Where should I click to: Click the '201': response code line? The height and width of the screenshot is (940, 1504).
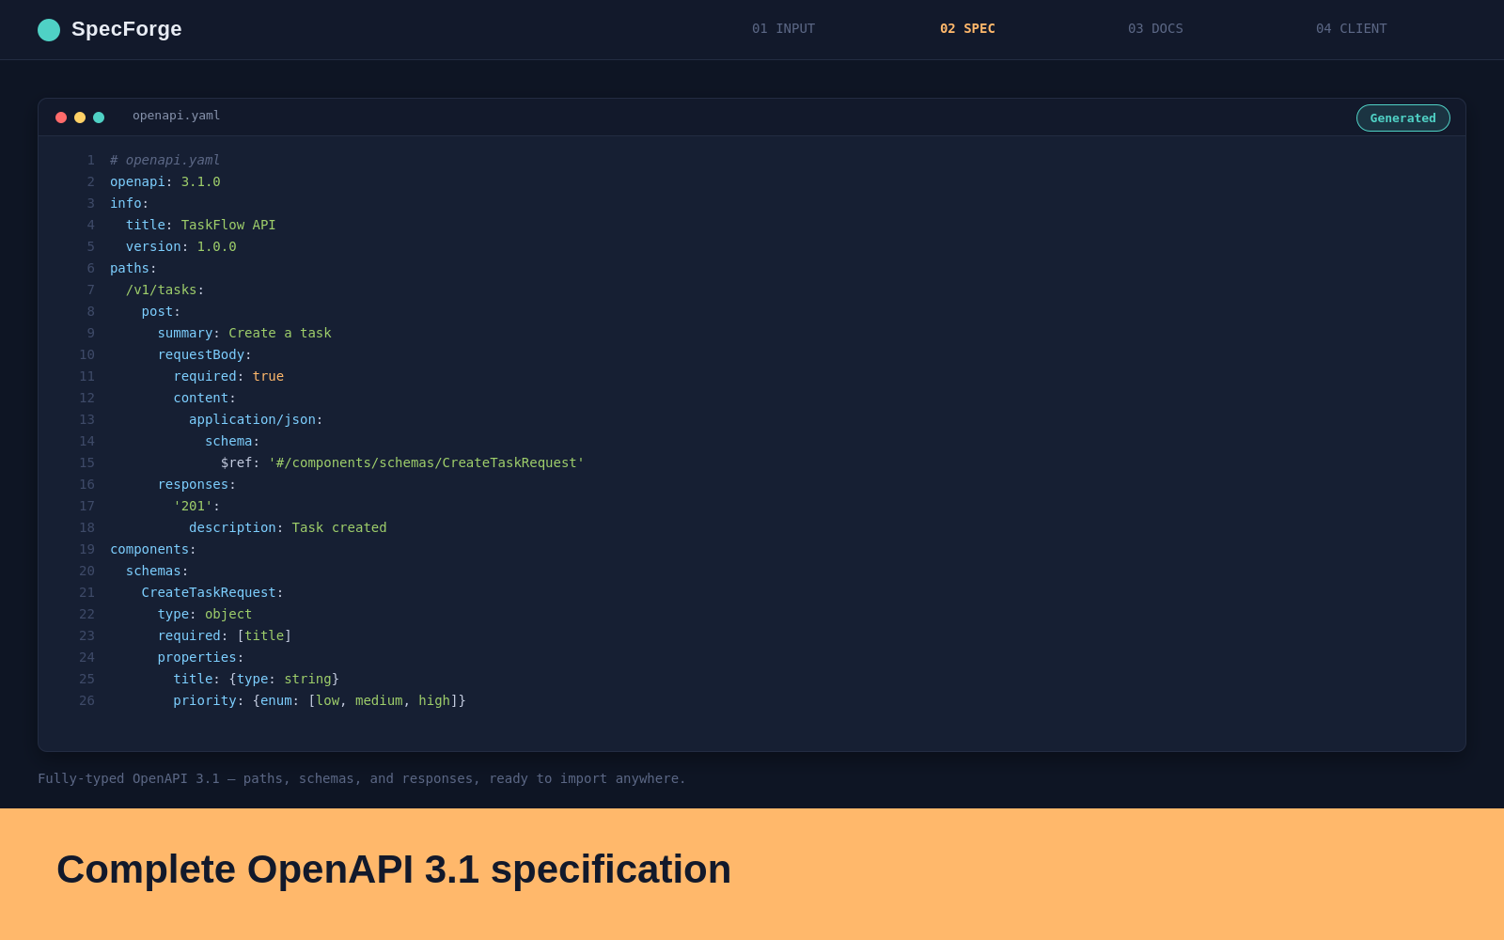coord(196,506)
